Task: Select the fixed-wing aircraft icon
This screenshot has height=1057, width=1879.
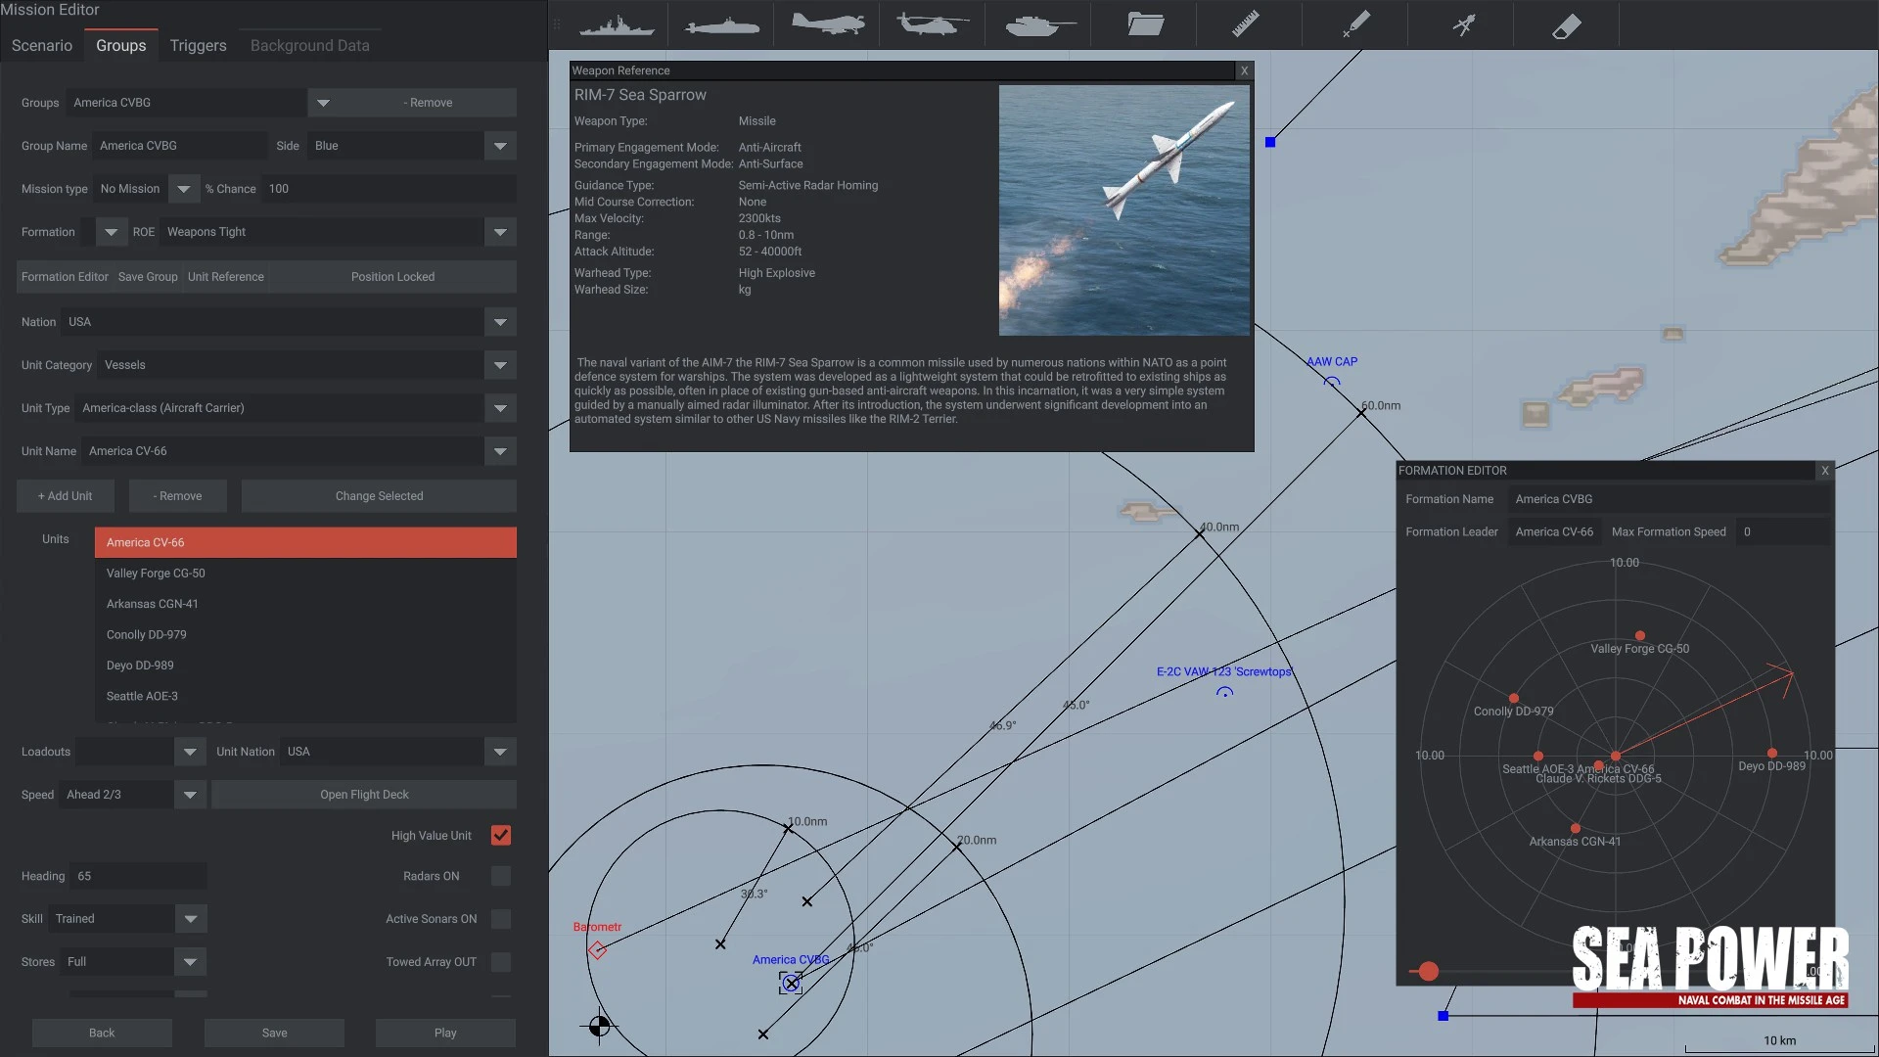Action: tap(827, 24)
